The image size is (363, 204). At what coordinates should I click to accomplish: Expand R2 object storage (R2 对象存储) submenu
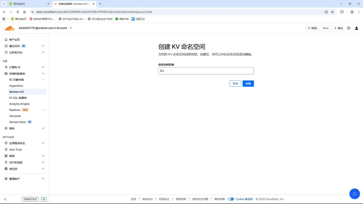click(x=43, y=79)
